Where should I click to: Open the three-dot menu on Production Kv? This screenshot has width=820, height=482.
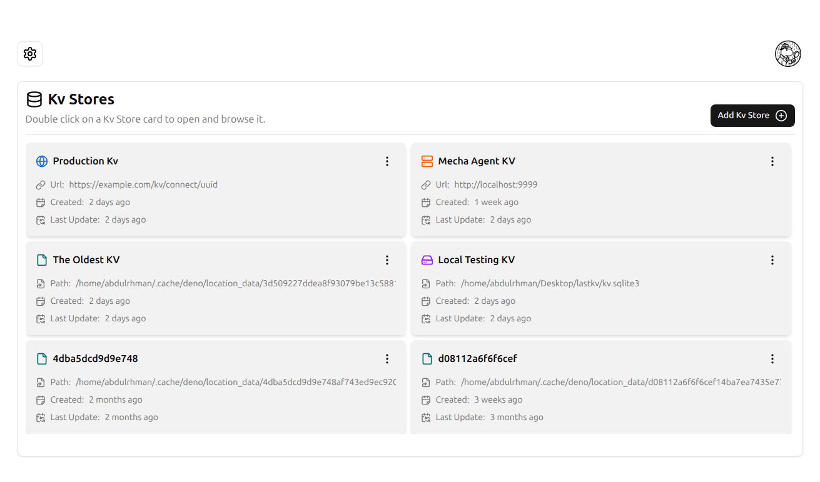[387, 161]
